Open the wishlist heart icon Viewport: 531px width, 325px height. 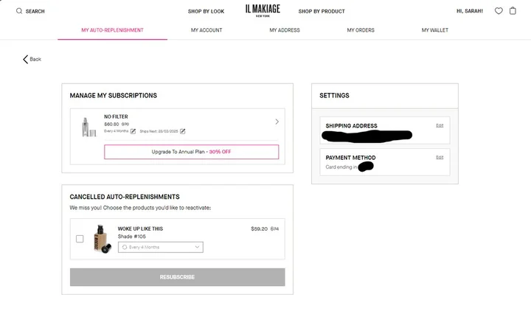click(x=499, y=11)
